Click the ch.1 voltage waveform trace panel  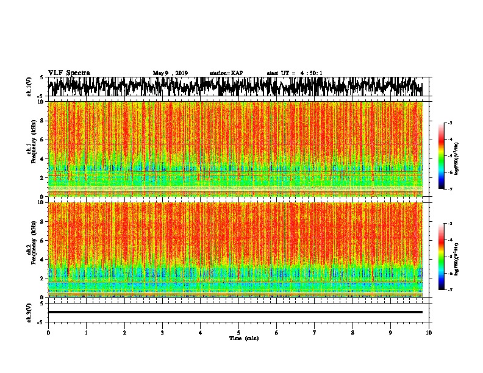click(235, 87)
